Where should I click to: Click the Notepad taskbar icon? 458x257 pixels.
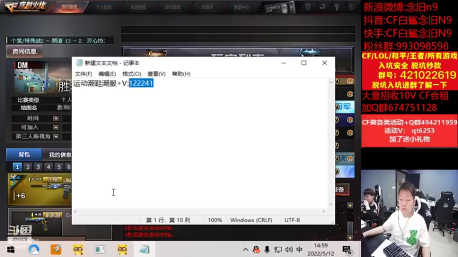point(144,250)
